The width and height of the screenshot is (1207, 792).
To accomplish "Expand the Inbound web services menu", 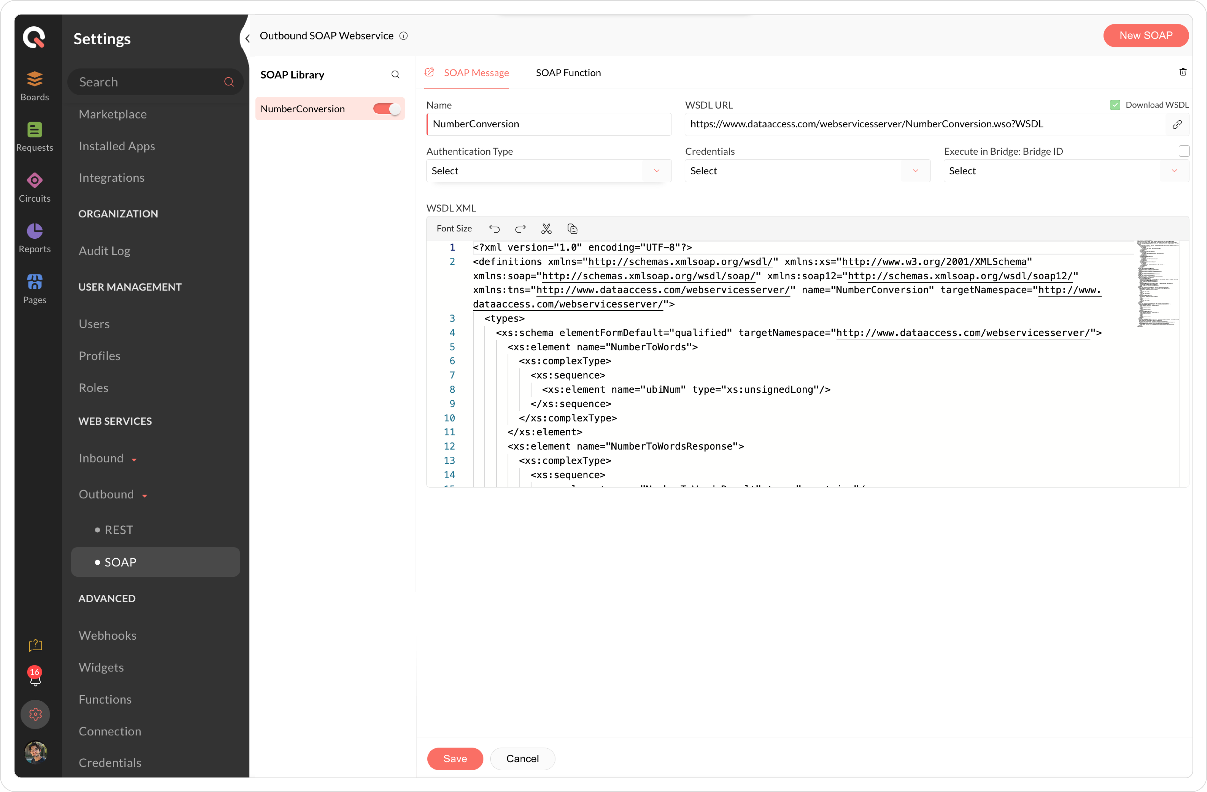I will 108,458.
